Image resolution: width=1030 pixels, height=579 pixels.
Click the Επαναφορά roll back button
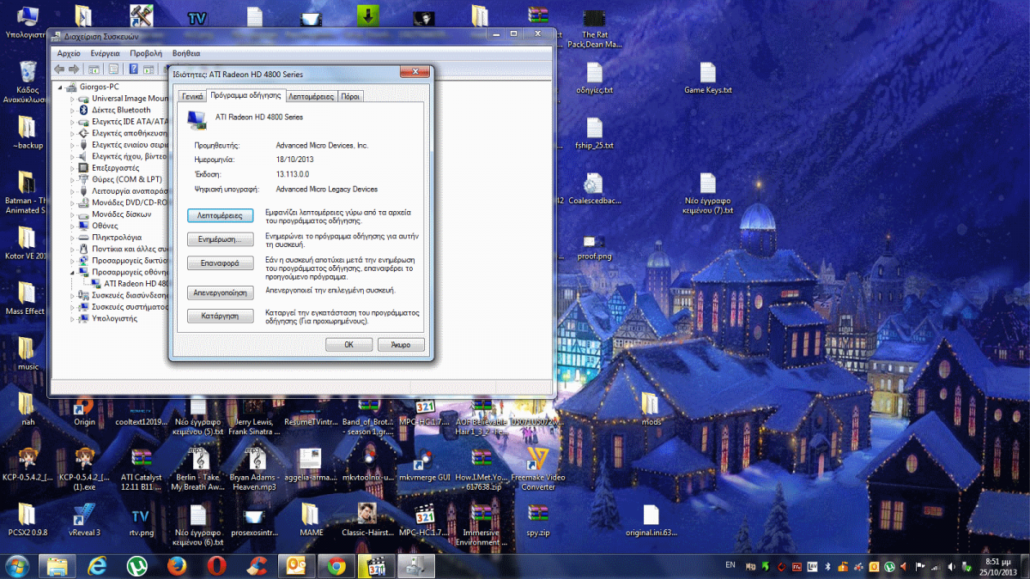coord(220,263)
